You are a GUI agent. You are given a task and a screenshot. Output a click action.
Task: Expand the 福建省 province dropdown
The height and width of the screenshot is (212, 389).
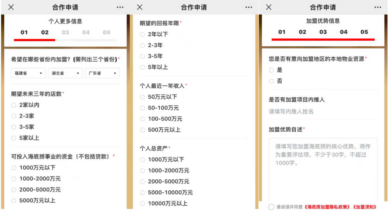(28, 73)
